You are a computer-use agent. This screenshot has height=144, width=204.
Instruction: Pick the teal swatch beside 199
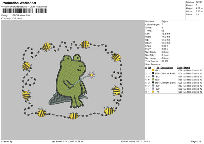tap(153, 86)
